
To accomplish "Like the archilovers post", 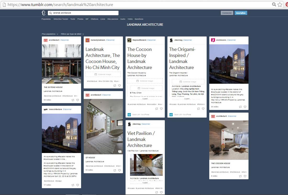I will [245, 107].
